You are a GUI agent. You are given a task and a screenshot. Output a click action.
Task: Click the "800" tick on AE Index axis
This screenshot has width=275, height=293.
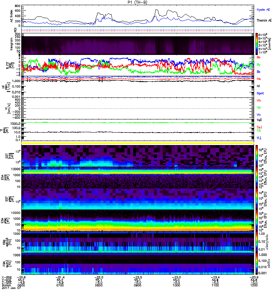[x=18, y=6]
